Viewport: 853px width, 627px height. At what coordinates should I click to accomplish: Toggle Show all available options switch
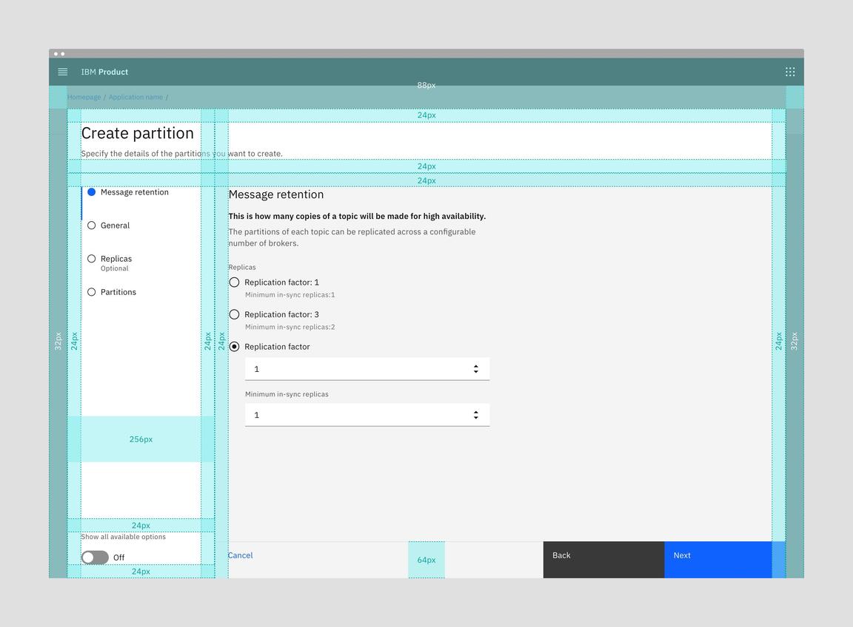tap(95, 557)
